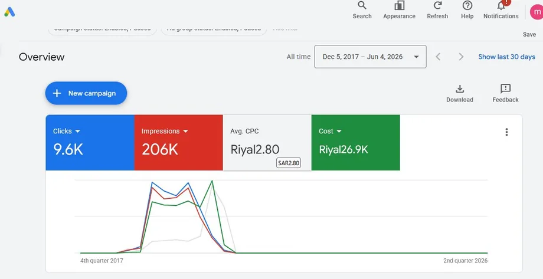Open chart card three-dot menu
Viewport: 543px width, 279px height.
(x=506, y=132)
